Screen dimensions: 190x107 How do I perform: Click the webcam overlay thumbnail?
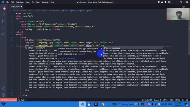pyautogui.click(x=178, y=14)
